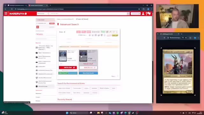Open the product category dropdown in the search bar
This screenshot has height=115, width=204.
pyautogui.click(x=43, y=13)
